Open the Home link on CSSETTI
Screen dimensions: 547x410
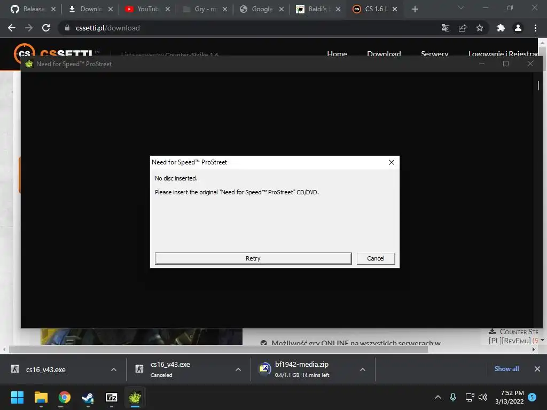tap(337, 54)
